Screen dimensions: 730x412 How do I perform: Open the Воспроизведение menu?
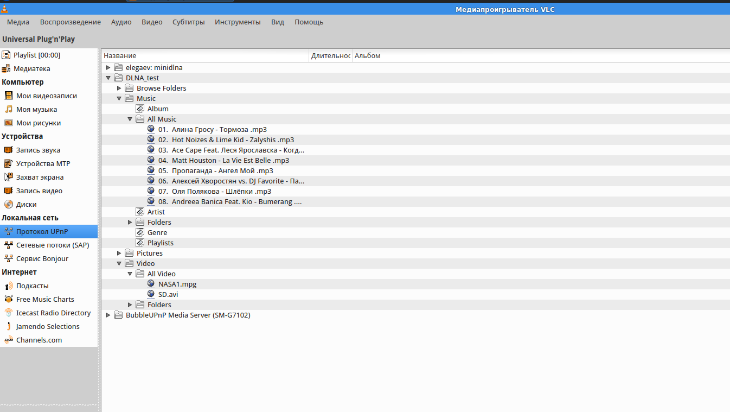pos(71,22)
